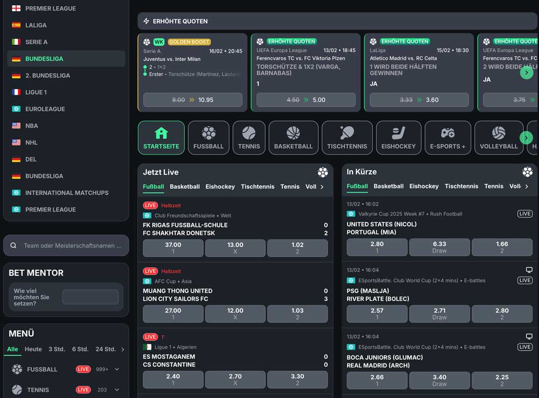The image size is (539, 398).
Task: Open the Startseite home icon tile
Action: (161, 138)
